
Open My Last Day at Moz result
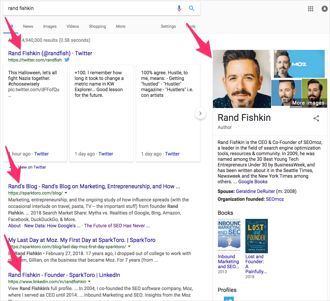(82, 240)
